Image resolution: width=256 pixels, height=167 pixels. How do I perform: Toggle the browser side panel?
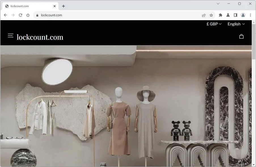[235, 15]
